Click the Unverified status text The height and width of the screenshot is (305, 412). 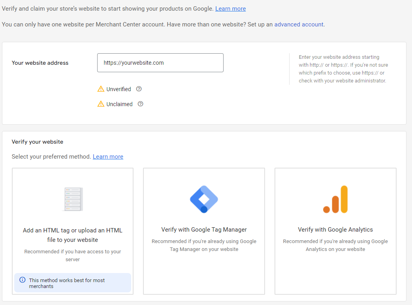[x=119, y=89]
